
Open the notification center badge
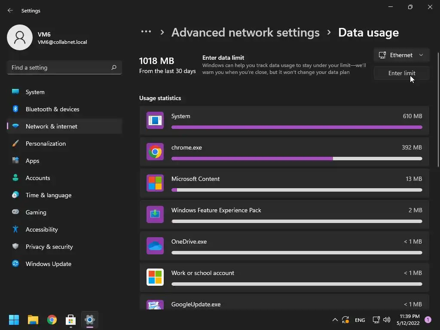click(x=428, y=320)
